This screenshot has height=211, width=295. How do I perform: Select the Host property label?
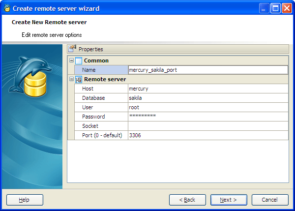coord(101,89)
